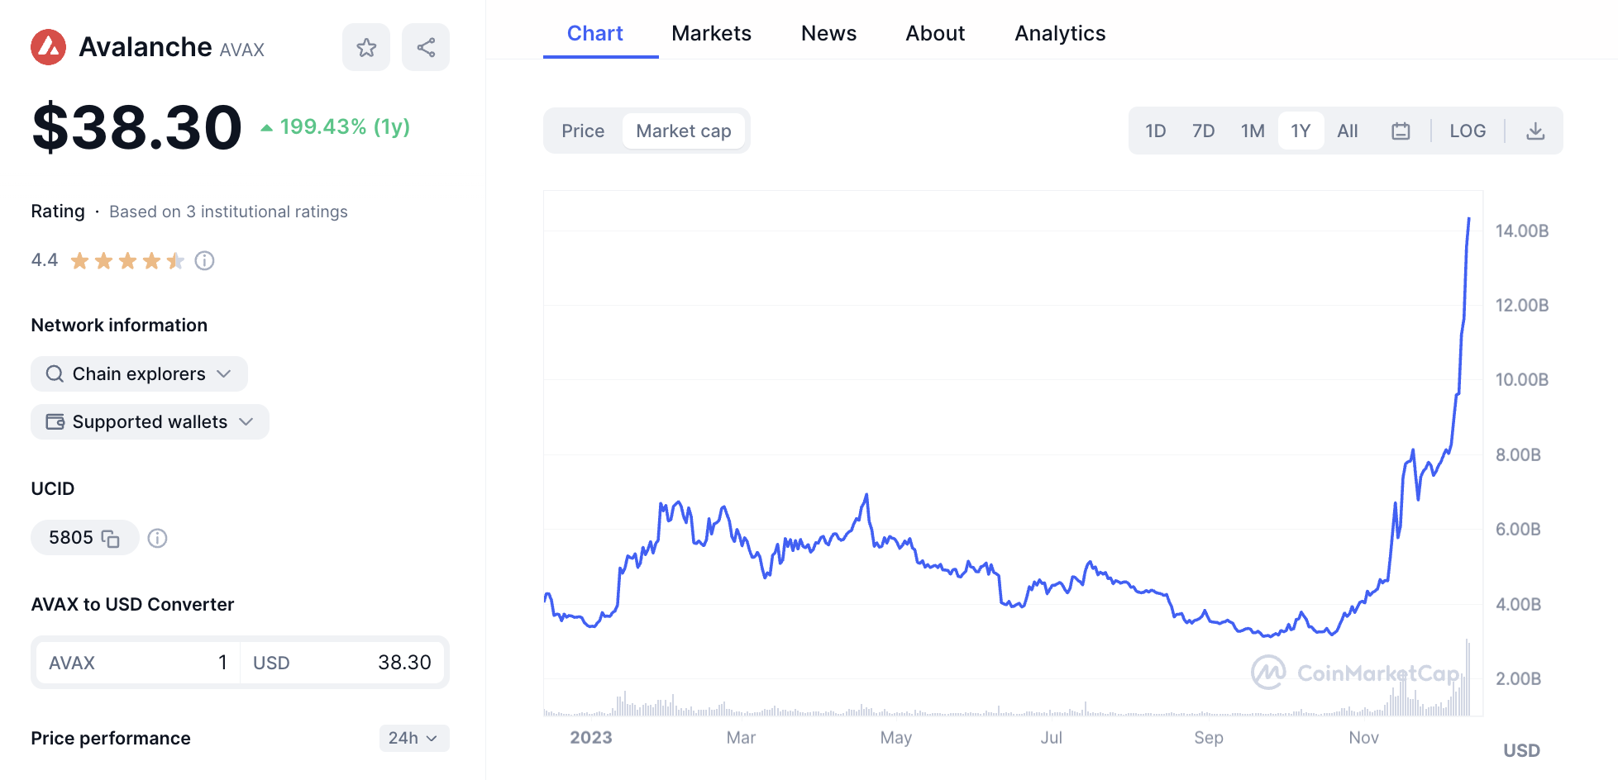Open the 24h price performance dropdown
Screen dimensions: 1618x780
[414, 738]
